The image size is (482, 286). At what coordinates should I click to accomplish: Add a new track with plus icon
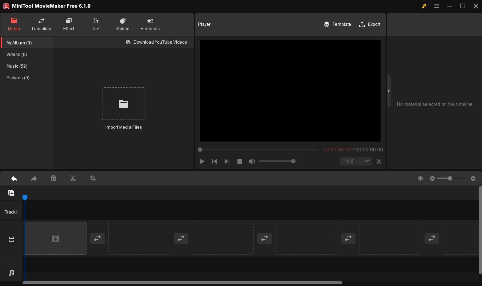click(x=11, y=193)
